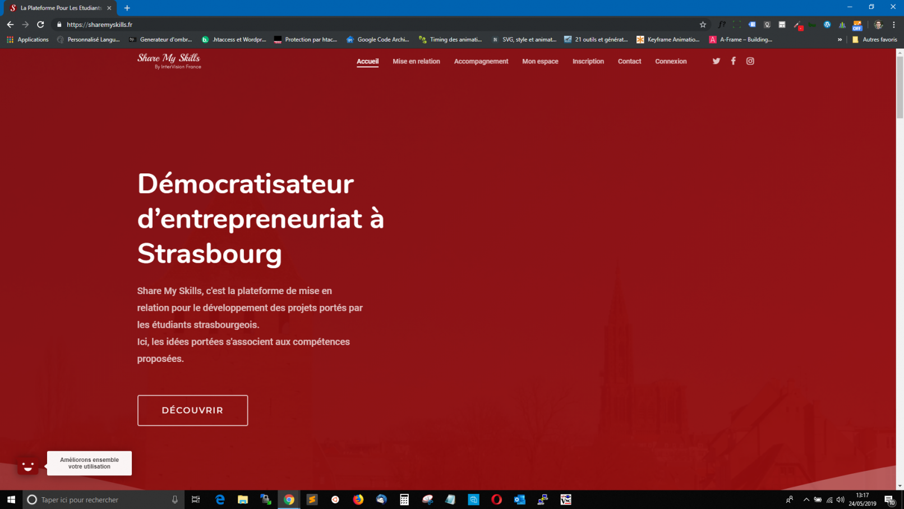Bookmark this page with the star icon

click(703, 25)
